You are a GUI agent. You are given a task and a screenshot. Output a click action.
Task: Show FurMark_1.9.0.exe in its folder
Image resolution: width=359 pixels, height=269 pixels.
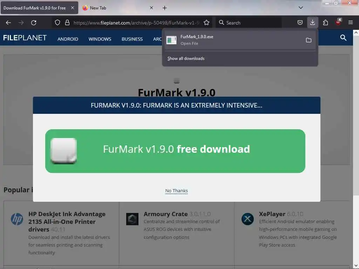click(x=309, y=40)
